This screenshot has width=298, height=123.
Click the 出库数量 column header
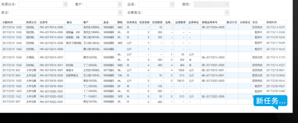tap(180, 22)
